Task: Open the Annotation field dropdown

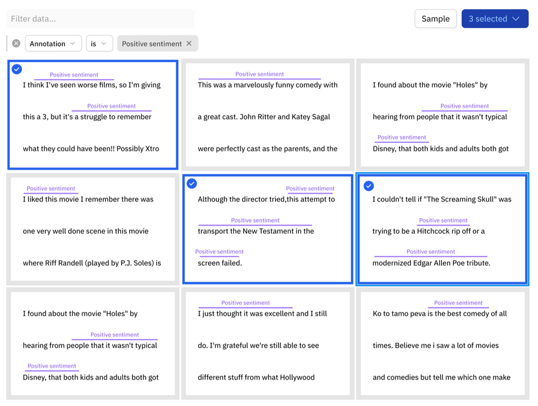Action: point(53,43)
